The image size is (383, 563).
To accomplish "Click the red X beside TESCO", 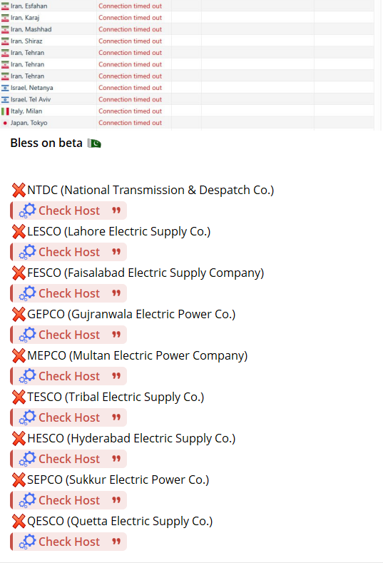I will tap(19, 397).
